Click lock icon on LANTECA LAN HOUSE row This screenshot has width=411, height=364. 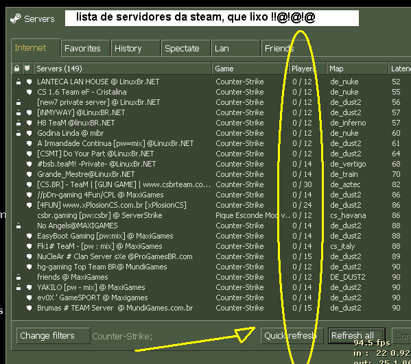coord(19,82)
